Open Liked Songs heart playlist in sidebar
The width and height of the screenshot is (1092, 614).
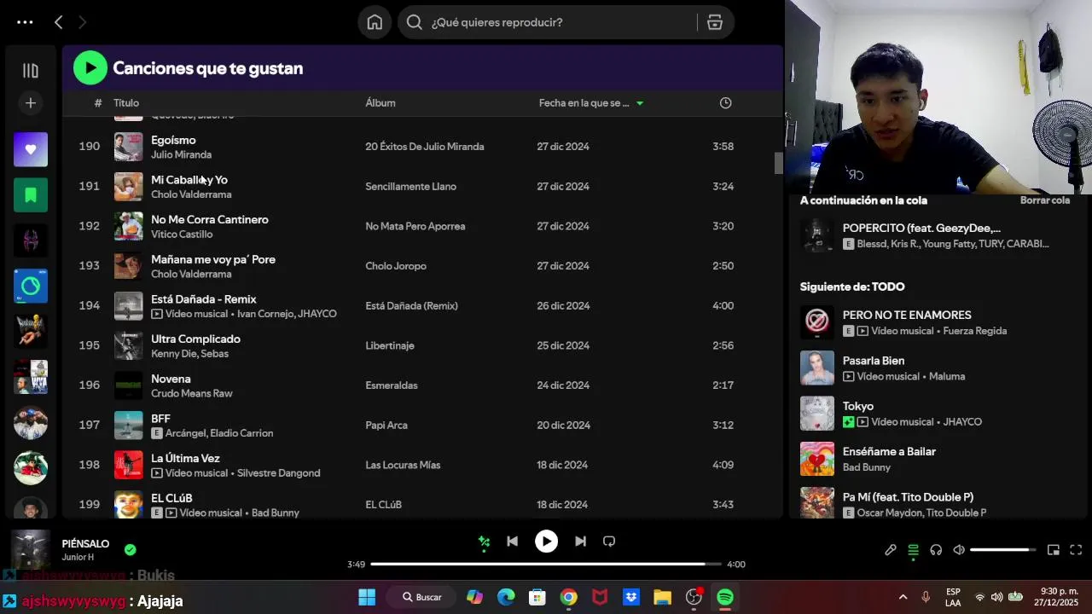31,149
